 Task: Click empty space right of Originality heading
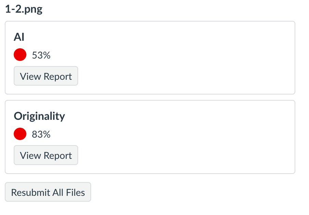point(178,116)
